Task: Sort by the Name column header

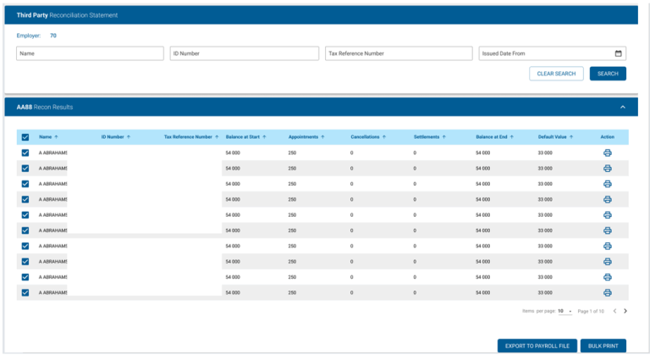Action: tap(45, 137)
